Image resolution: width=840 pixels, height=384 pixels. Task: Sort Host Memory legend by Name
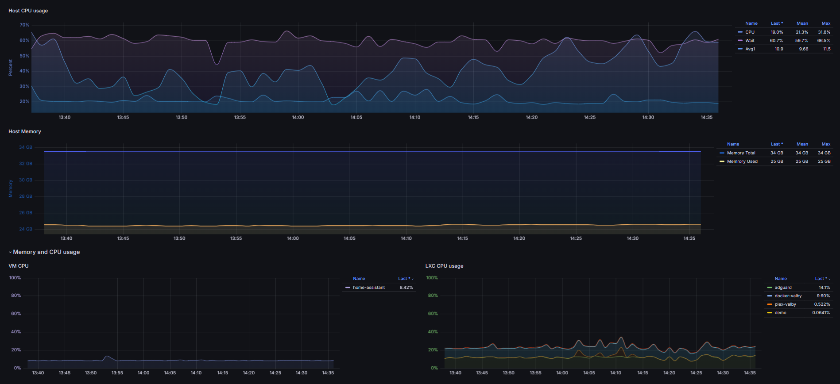point(733,144)
